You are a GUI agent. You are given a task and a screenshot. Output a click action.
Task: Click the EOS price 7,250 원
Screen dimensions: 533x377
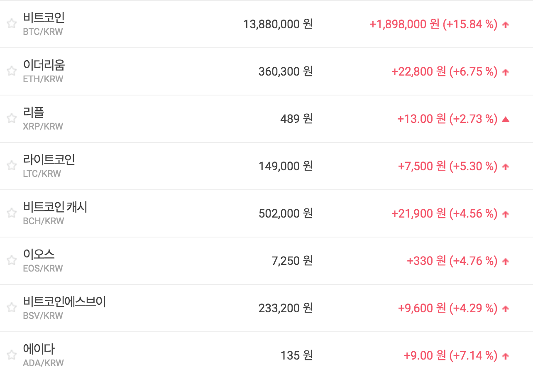292,261
